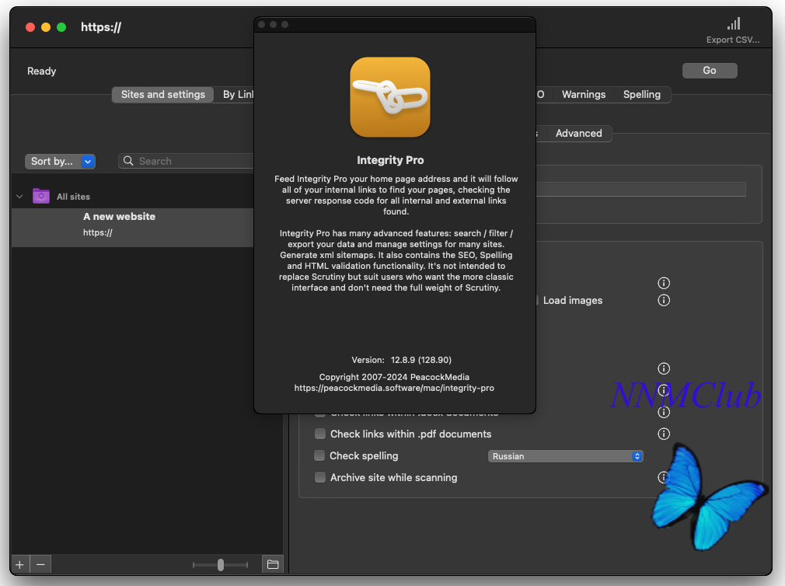Open the Sort by dropdown
785x586 pixels.
[x=60, y=161]
